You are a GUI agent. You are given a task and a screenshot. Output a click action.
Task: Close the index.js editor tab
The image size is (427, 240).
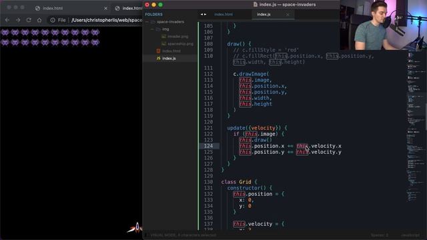pyautogui.click(x=288, y=15)
